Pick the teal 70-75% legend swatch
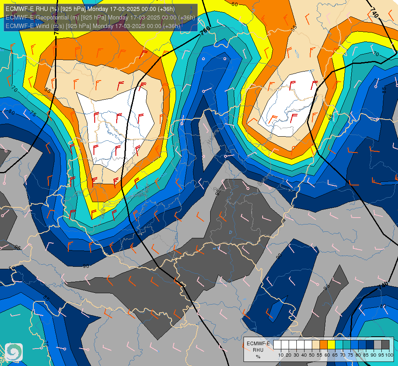The image size is (398, 366). [347, 345]
